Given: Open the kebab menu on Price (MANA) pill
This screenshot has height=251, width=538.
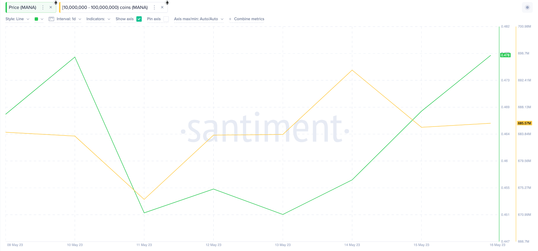Looking at the screenshot, I should [x=43, y=7].
